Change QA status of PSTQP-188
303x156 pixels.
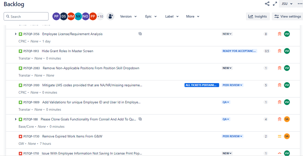226,119
